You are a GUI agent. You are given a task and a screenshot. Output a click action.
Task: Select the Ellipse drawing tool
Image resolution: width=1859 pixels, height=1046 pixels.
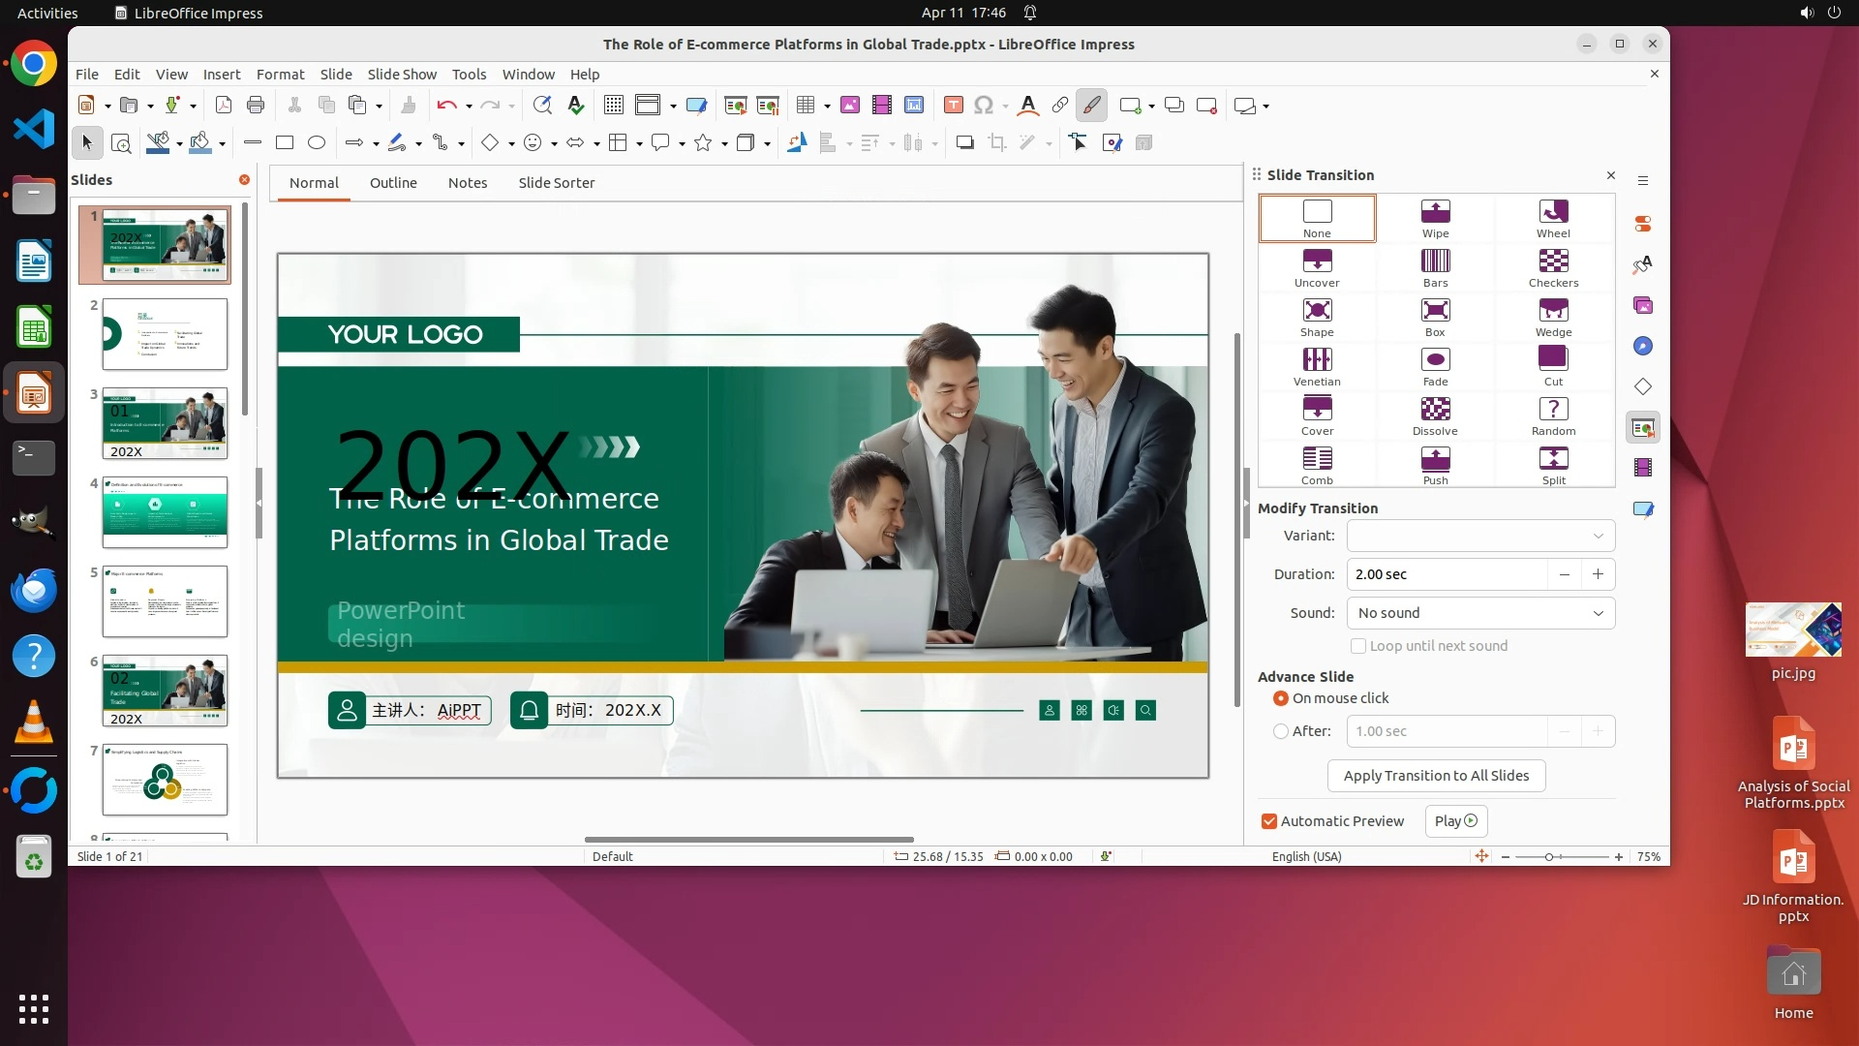317,143
